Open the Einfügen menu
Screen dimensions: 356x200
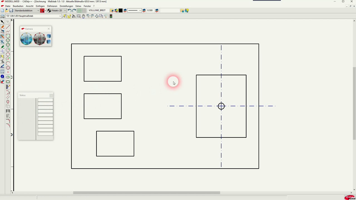(x=40, y=6)
